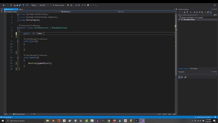Collapse the Update method region
Image resolution: width=218 pixels, height=123 pixels.
tap(18, 57)
